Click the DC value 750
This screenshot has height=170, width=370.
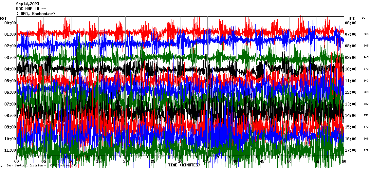(366, 116)
